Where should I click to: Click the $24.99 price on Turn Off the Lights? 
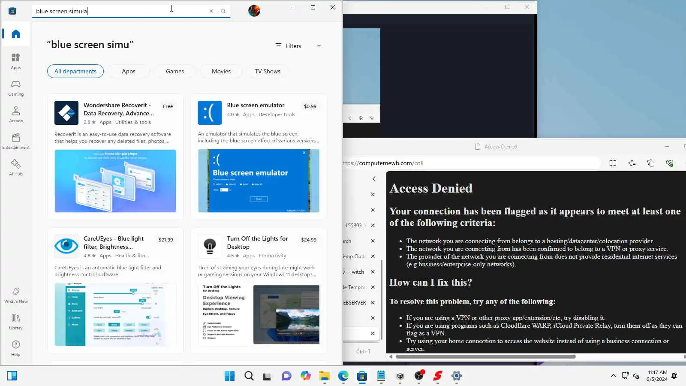[309, 240]
